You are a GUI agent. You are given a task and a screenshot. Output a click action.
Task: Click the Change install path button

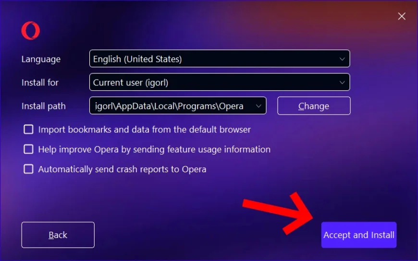coord(314,106)
